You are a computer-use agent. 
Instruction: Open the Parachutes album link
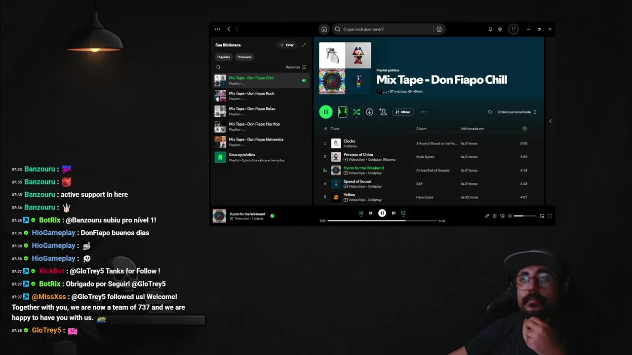(425, 197)
